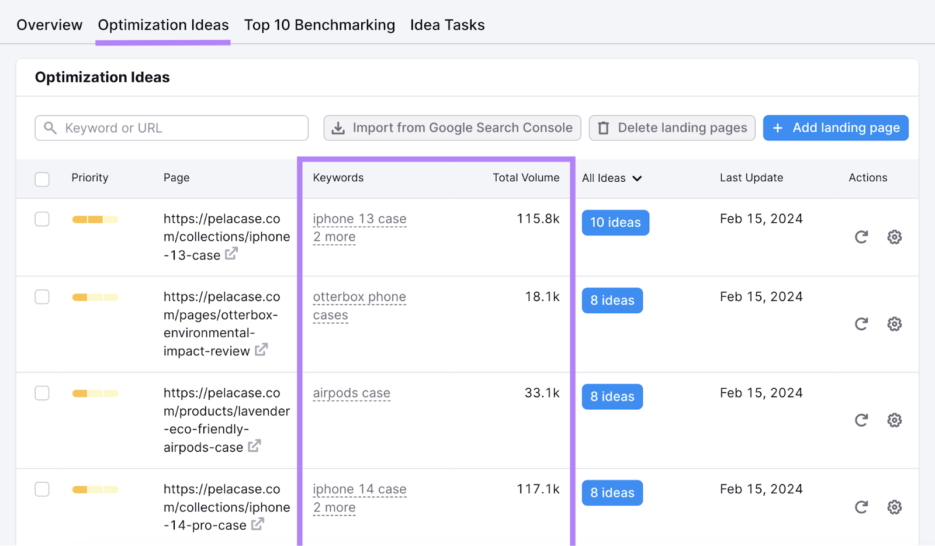Open lavender-eco-friendly-airpods-case product URL
Screen dimensions: 935x546
(227, 420)
